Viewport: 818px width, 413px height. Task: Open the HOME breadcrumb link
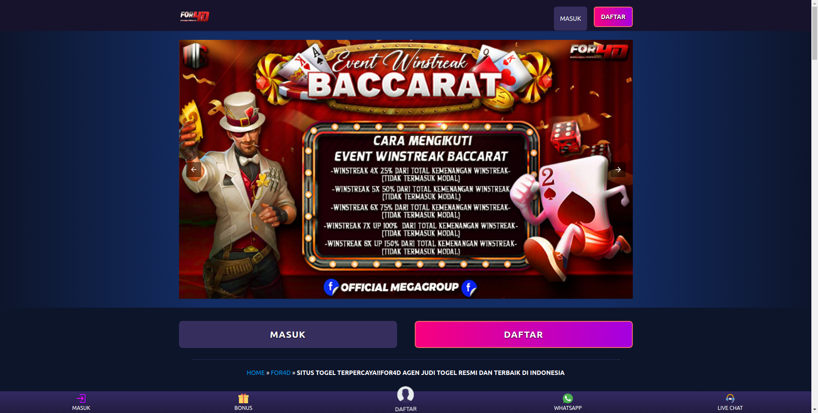click(256, 373)
